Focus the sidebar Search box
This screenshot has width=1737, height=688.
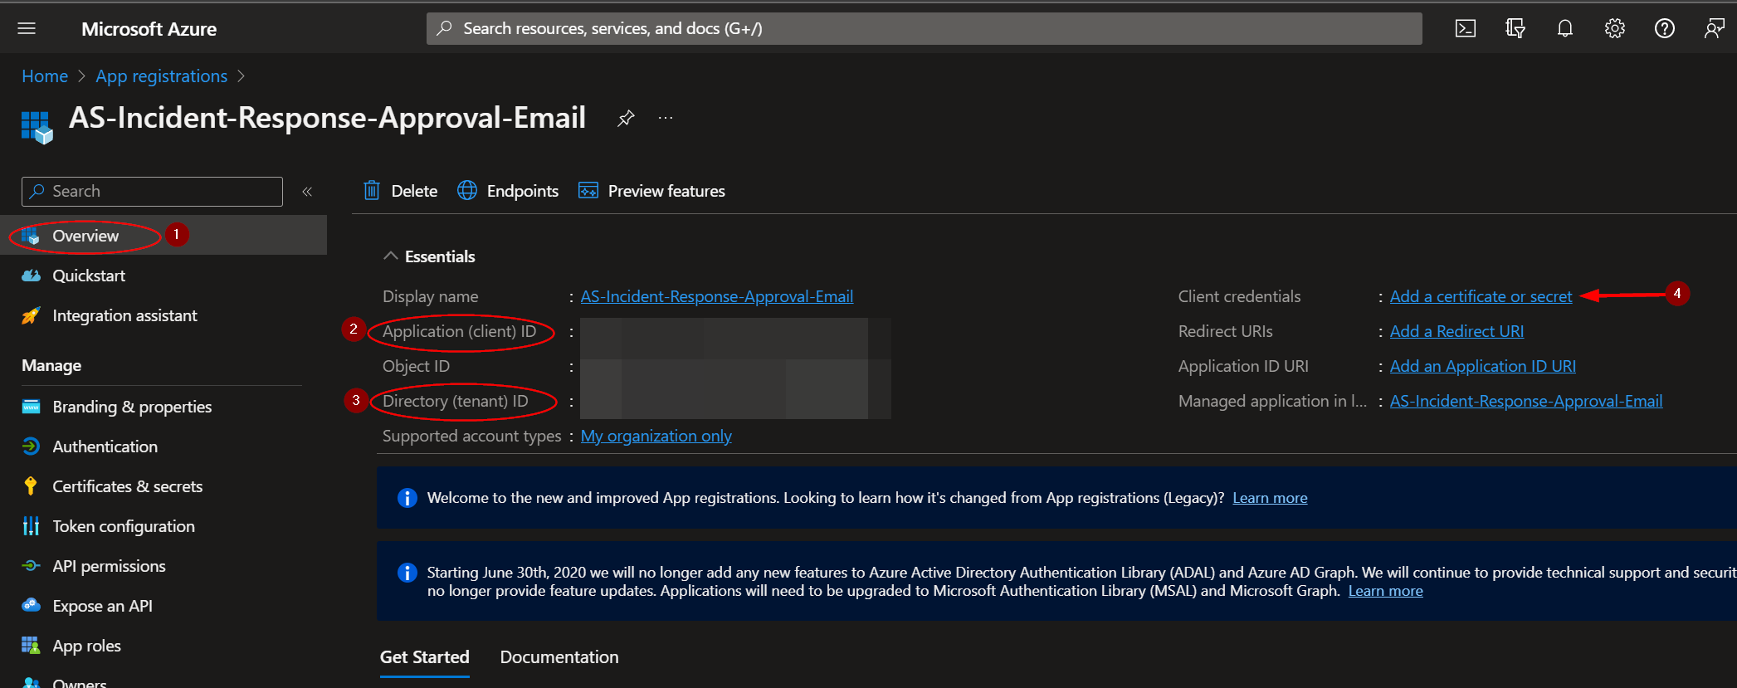[x=152, y=192]
